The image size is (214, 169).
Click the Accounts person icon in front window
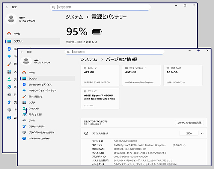(24, 109)
